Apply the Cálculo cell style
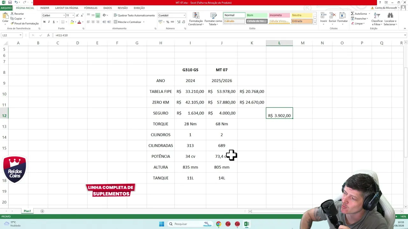Screen dimensions: 408x229 click(234, 21)
